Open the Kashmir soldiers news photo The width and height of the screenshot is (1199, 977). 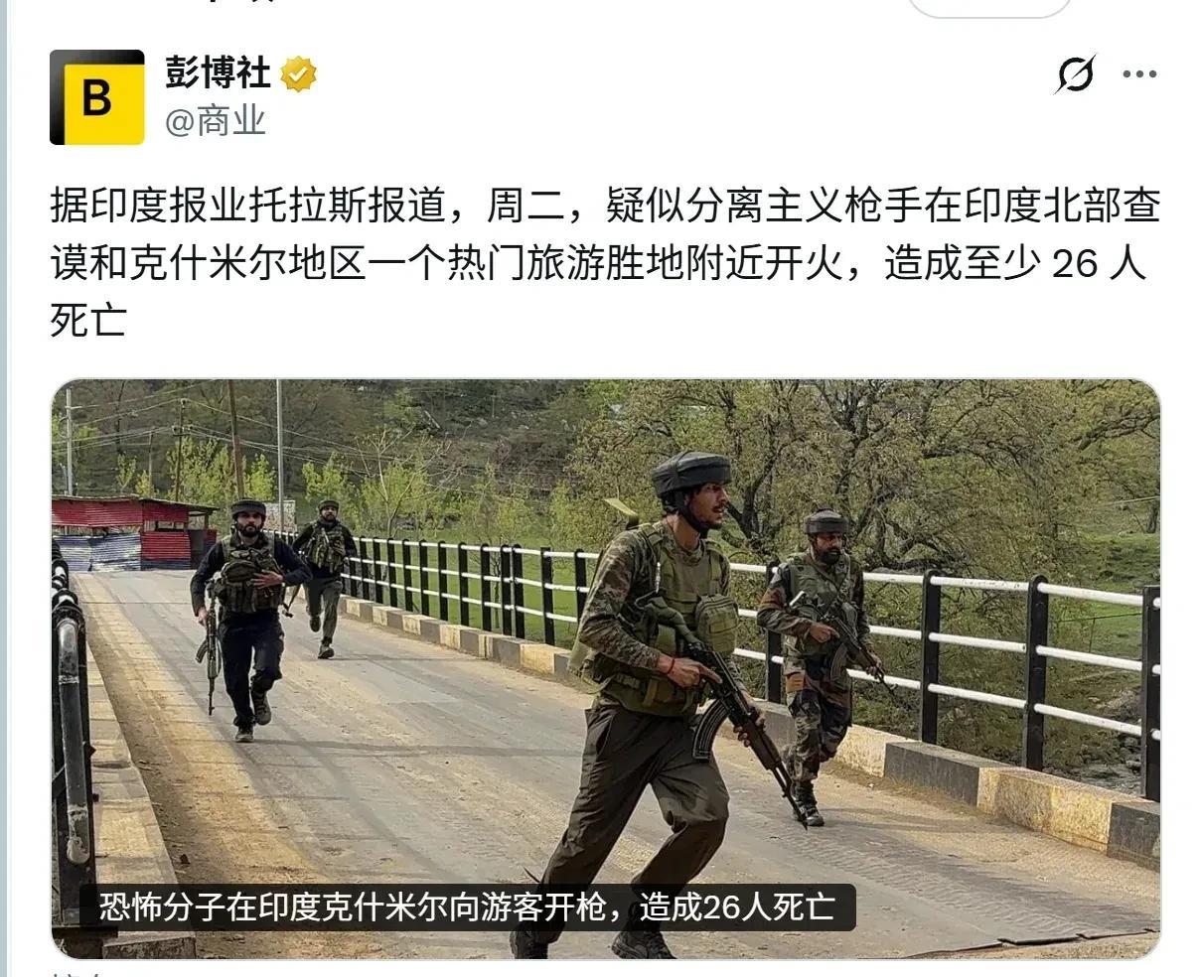point(606,668)
